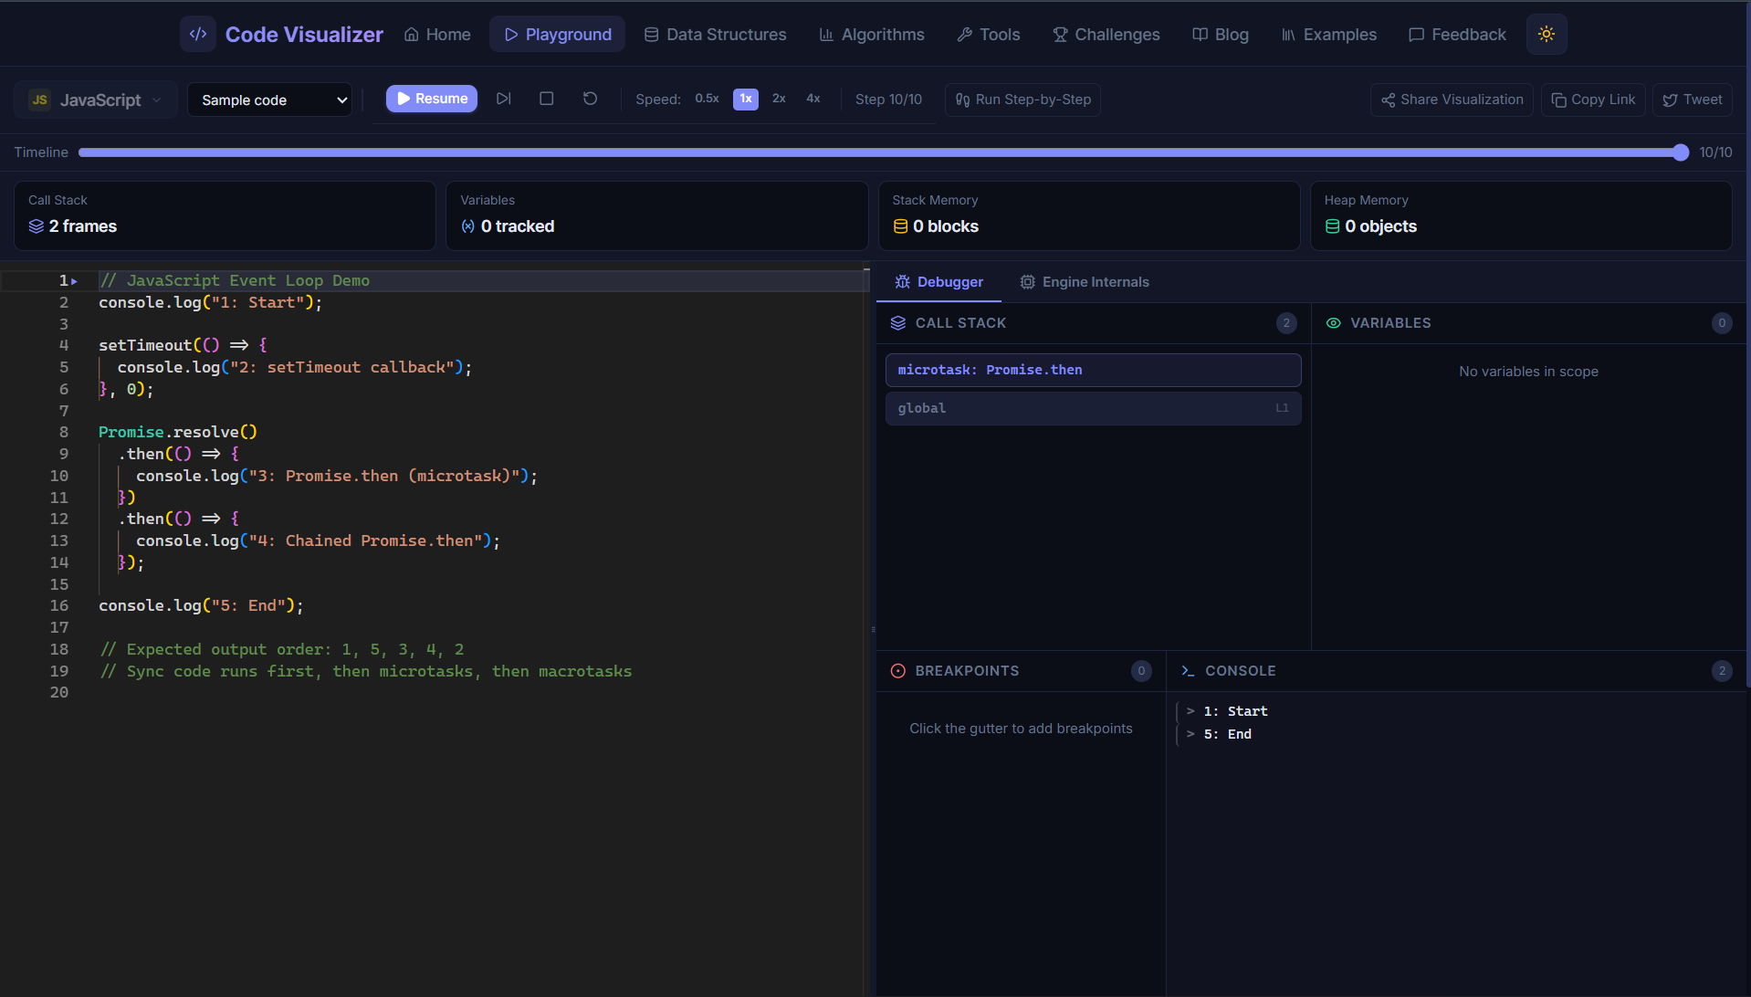Click the Stack Memory blocks icon

coord(900,226)
